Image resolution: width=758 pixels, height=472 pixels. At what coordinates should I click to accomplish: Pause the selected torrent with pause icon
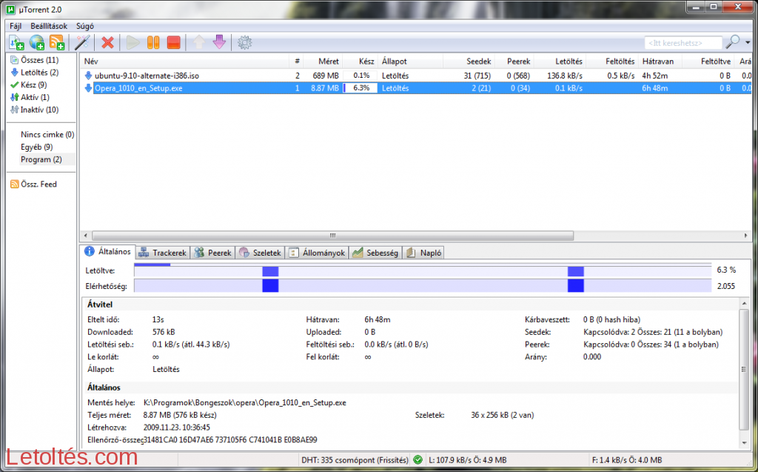tap(153, 42)
